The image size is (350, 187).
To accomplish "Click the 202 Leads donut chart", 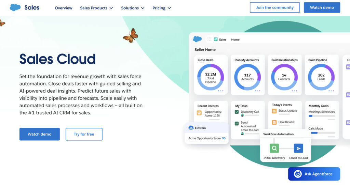I will [x=321, y=77].
